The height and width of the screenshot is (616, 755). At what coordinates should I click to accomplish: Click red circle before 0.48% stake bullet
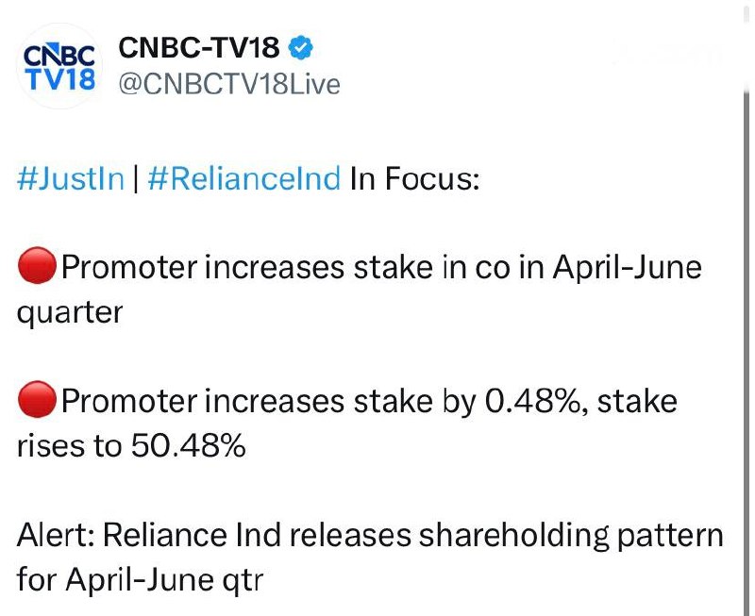pyautogui.click(x=37, y=399)
